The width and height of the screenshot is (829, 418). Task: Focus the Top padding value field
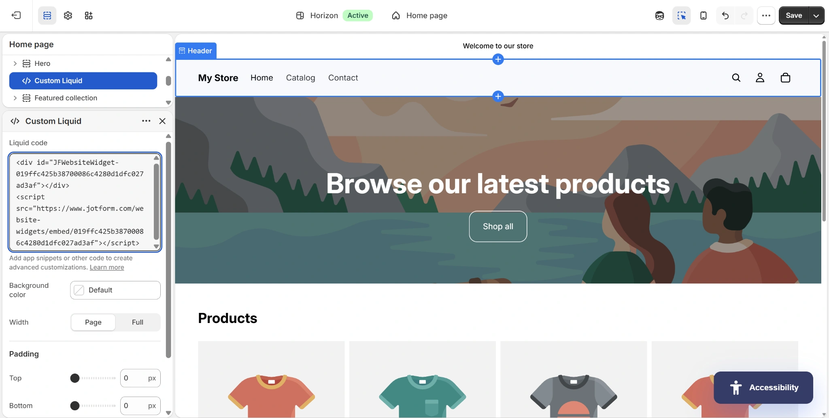pyautogui.click(x=140, y=378)
